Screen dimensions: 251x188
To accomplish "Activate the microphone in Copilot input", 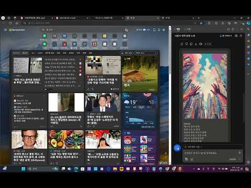I will [x=239, y=152].
